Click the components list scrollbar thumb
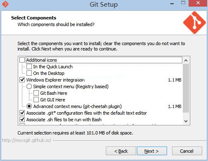Image resolution: width=208 pixels, height=161 pixels. coord(186,88)
